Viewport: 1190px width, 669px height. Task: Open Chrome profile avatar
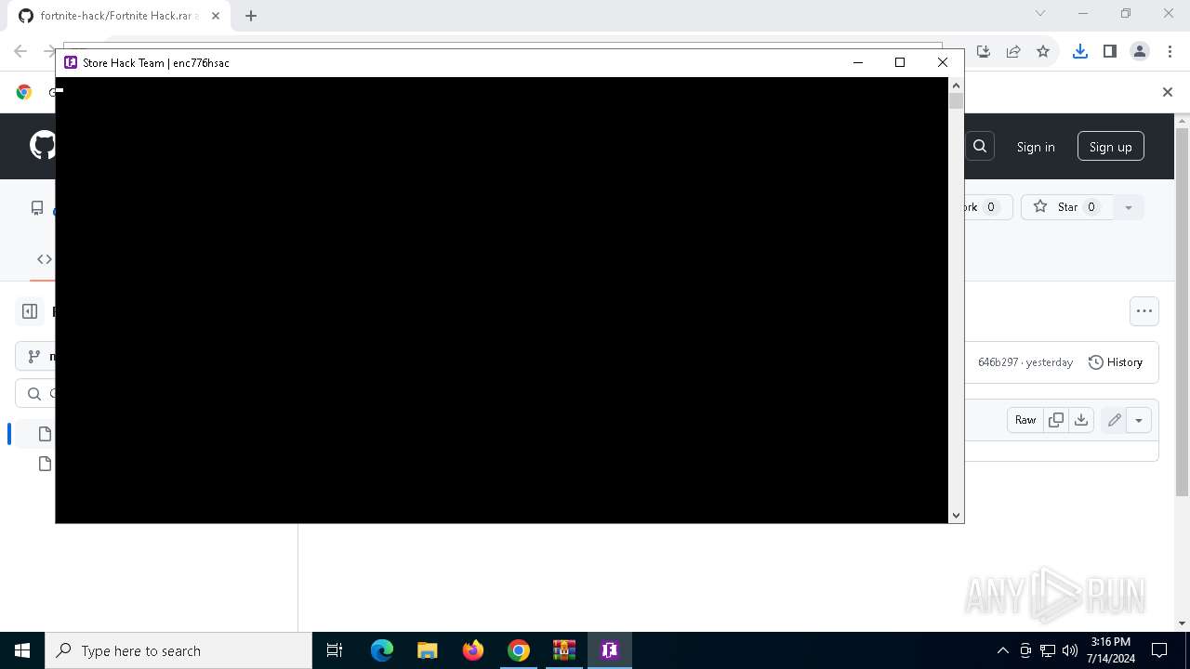1140,51
